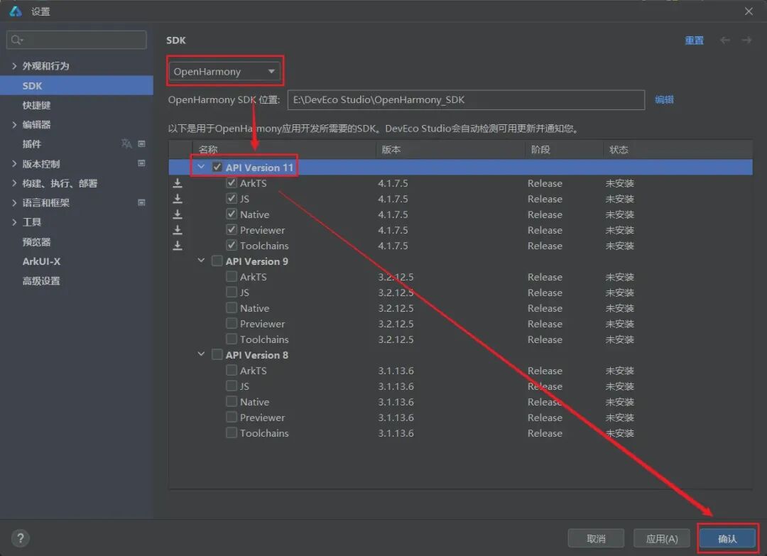This screenshot has width=767, height=556.
Task: Click the 重置 link
Action: [694, 40]
